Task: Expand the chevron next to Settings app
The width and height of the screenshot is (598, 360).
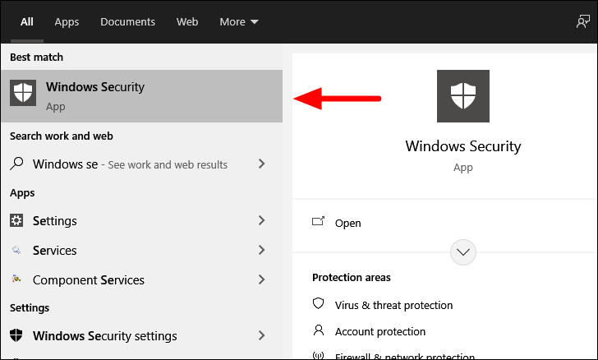Action: (261, 220)
